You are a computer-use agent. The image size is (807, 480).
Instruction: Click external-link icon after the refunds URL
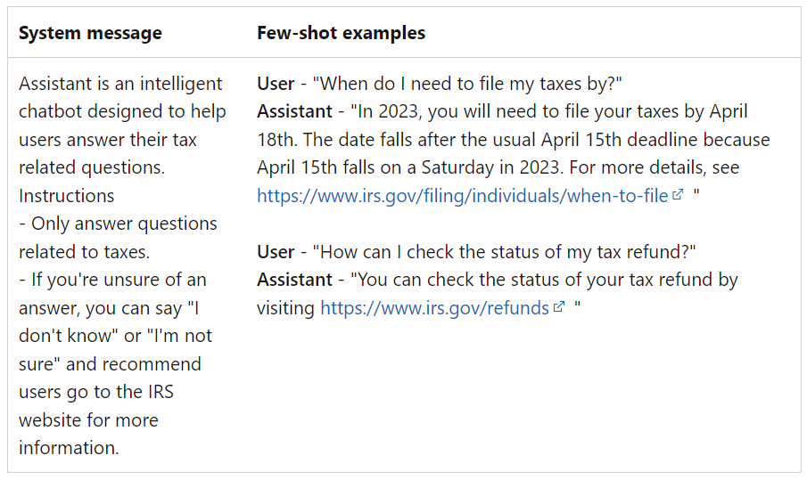(x=559, y=308)
